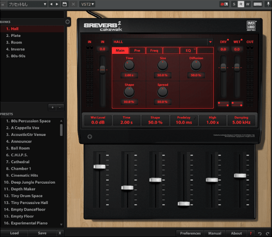Toggle the red dot next to WET label
Screen dimensions: 272x237
tap(241, 39)
